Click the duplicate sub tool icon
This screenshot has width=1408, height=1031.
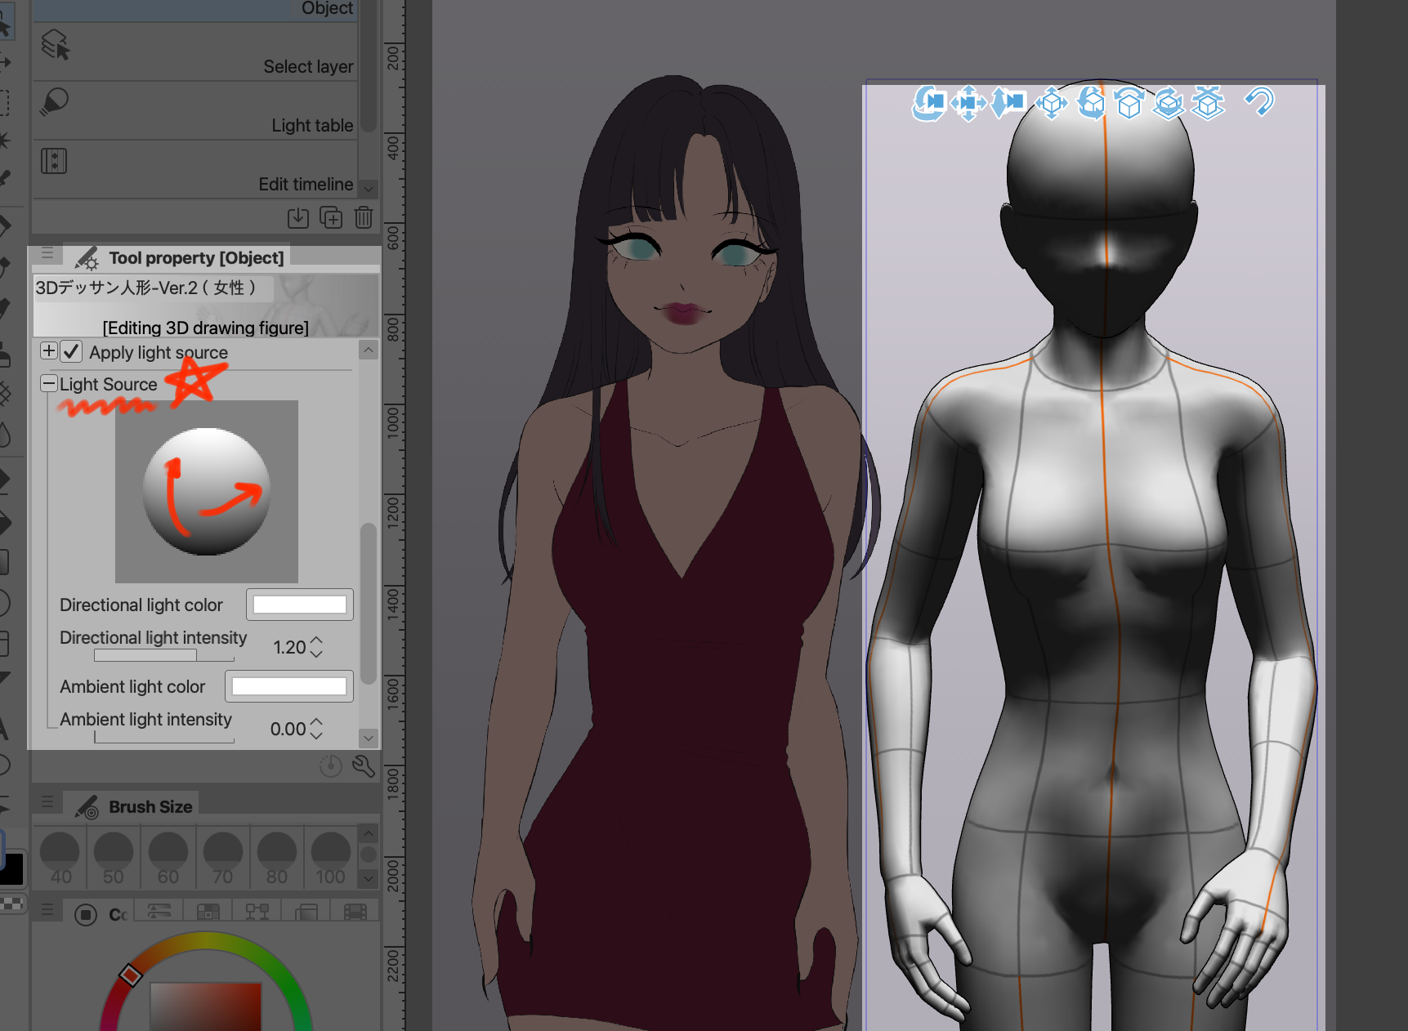tap(331, 217)
